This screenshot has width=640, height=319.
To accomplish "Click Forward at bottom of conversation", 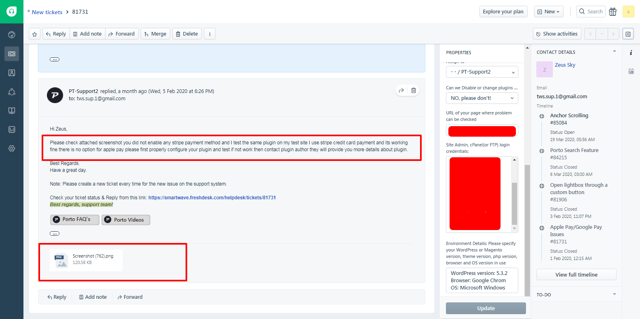I will click(x=130, y=297).
